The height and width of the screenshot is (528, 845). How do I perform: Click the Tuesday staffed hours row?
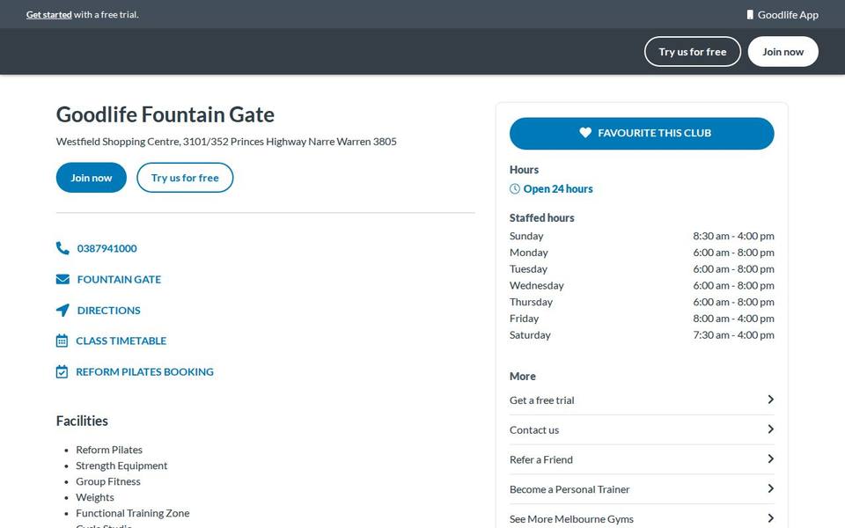point(642,269)
